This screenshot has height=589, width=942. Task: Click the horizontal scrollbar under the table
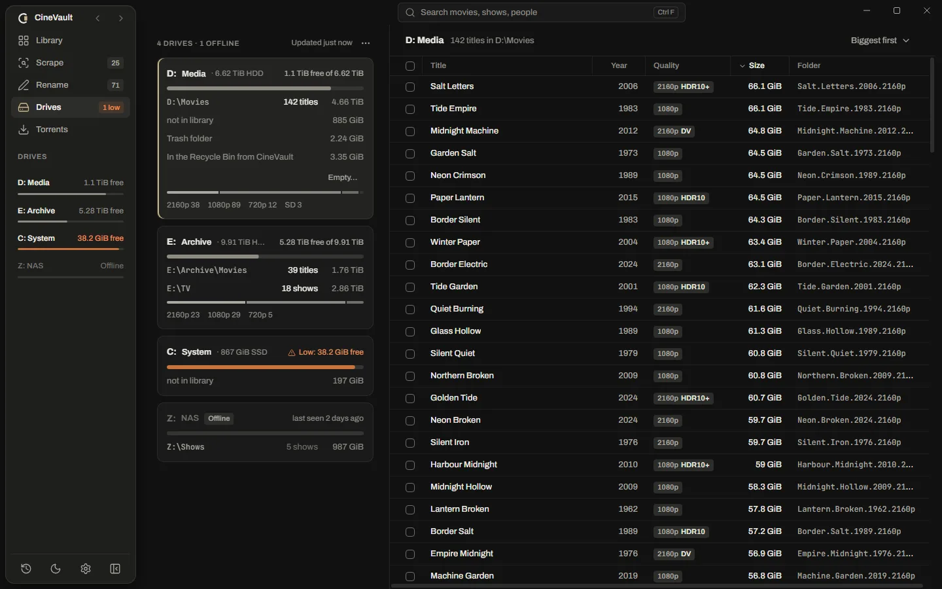(657, 585)
